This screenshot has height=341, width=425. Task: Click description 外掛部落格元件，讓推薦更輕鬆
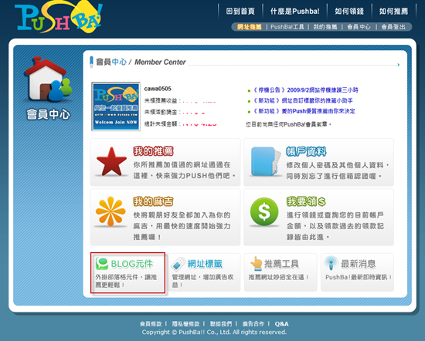(126, 281)
